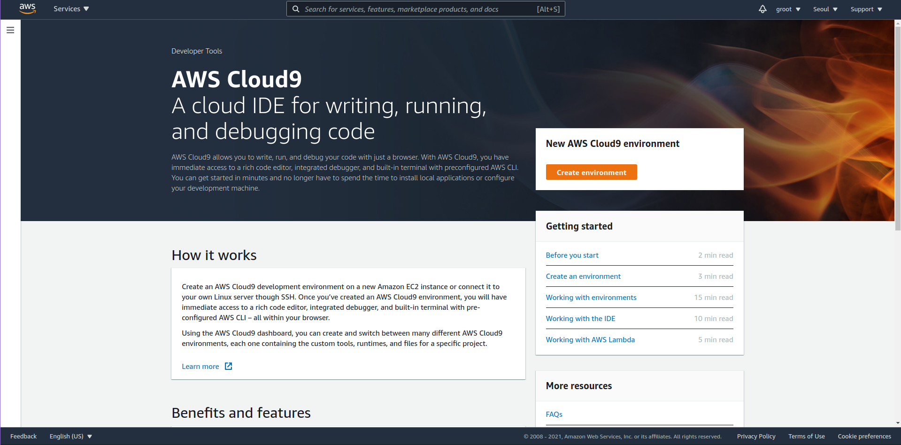Open the Working with AWS Lambda link
The image size is (901, 445).
[590, 339]
